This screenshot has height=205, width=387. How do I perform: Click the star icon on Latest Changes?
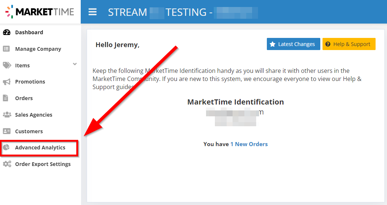(x=272, y=44)
